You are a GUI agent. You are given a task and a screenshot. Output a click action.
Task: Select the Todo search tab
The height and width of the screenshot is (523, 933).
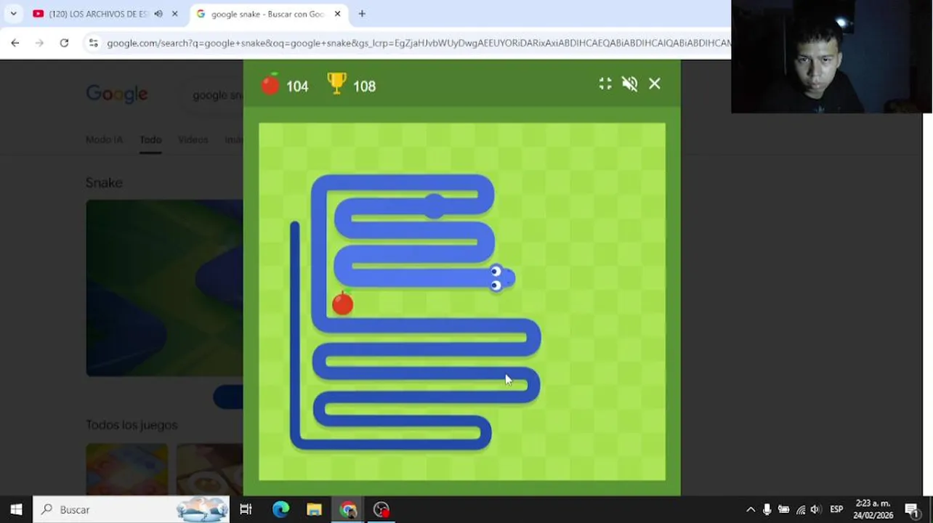[x=150, y=139]
